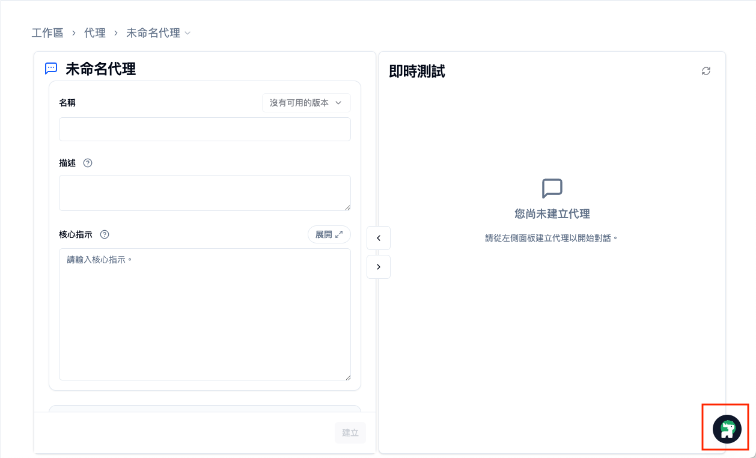Navigate to 代理 in the breadcrumb
Viewport: 756px width, 458px height.
pyautogui.click(x=95, y=33)
